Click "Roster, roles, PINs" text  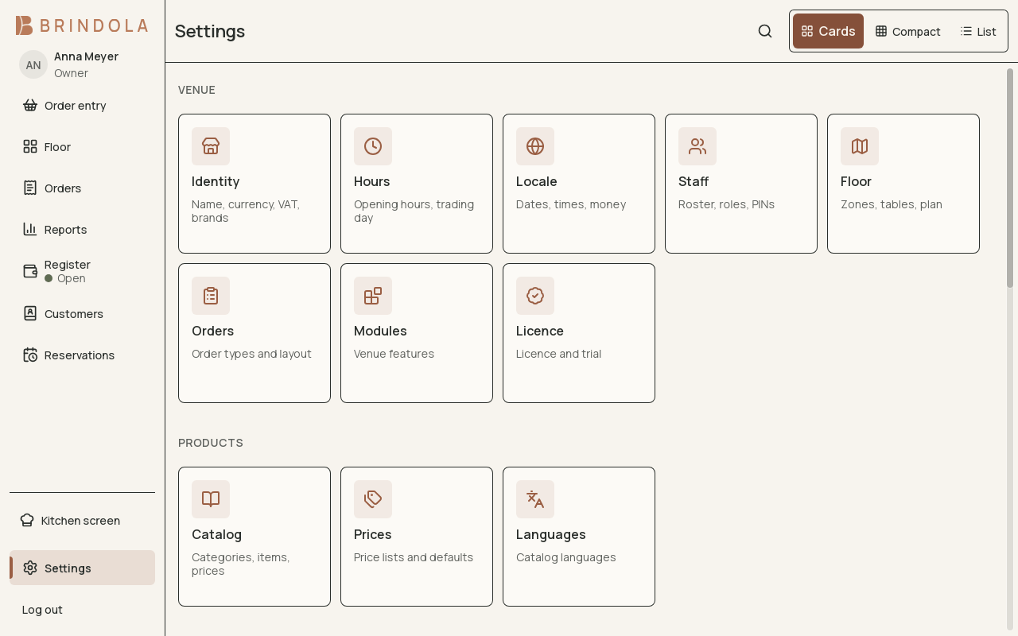[x=726, y=204]
